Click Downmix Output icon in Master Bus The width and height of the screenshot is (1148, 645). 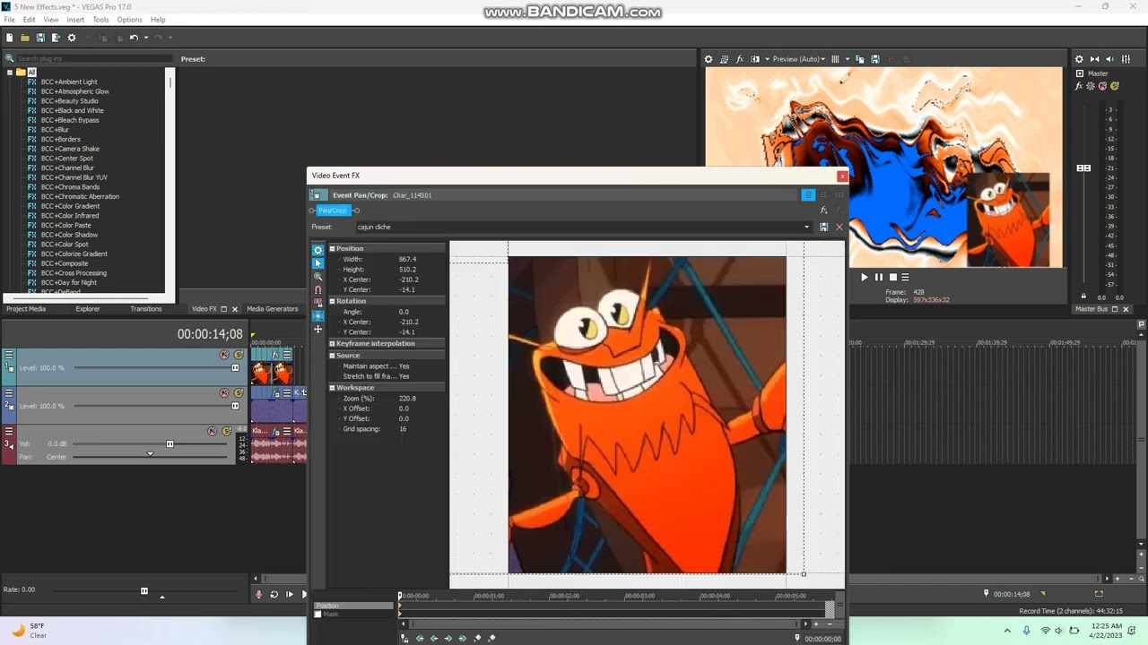[x=1094, y=59]
